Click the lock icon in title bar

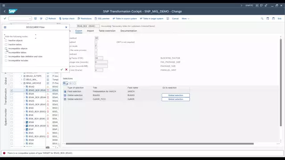click(266, 5)
